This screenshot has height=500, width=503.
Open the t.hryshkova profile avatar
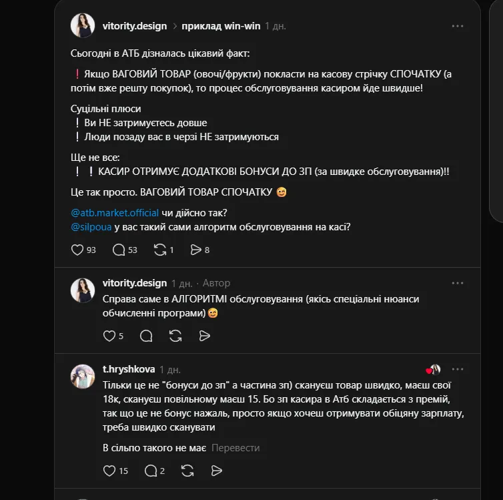[x=83, y=377]
